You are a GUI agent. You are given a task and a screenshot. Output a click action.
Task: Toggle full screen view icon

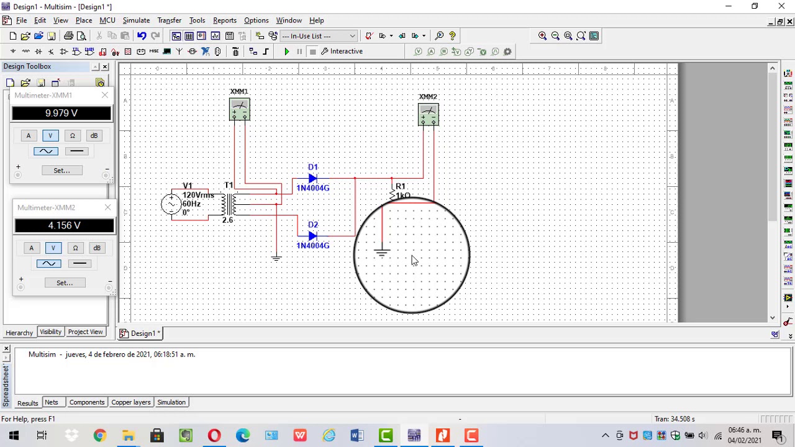pos(594,36)
